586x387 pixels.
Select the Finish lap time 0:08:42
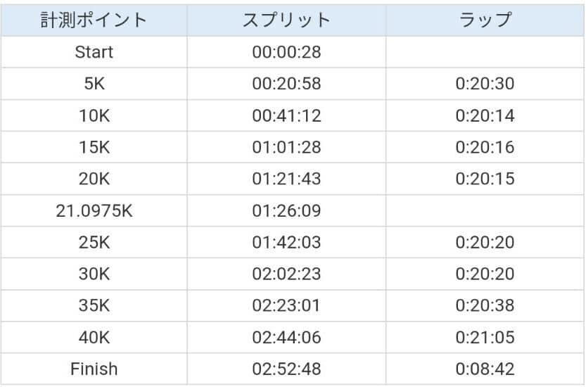485,369
